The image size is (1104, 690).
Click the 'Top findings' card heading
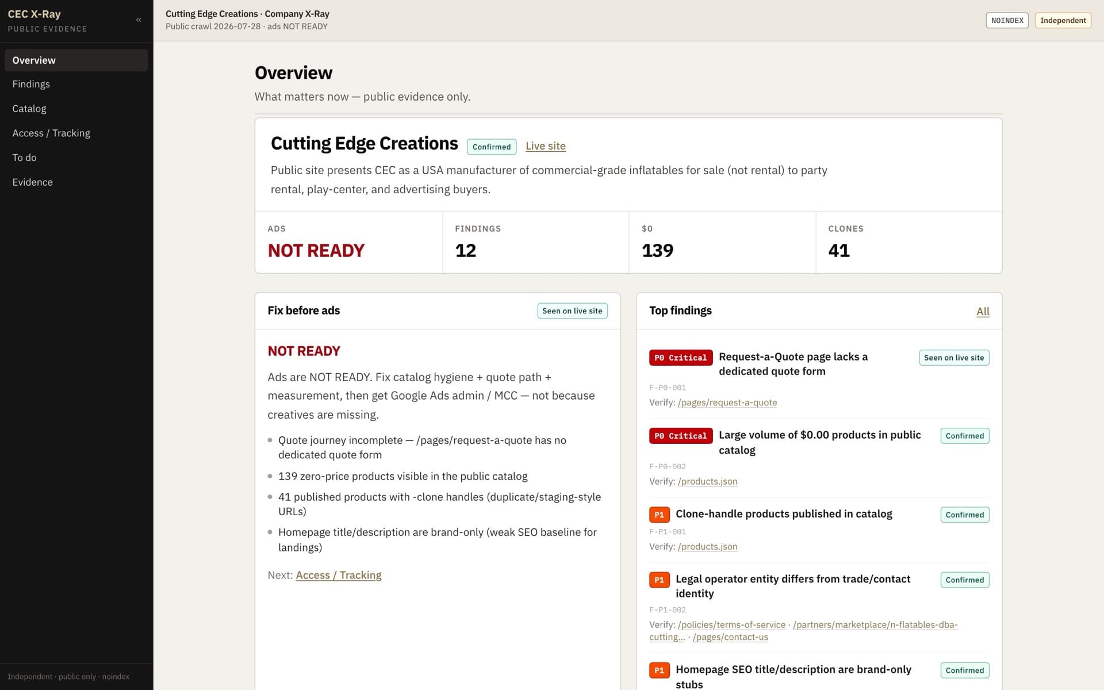coord(680,310)
